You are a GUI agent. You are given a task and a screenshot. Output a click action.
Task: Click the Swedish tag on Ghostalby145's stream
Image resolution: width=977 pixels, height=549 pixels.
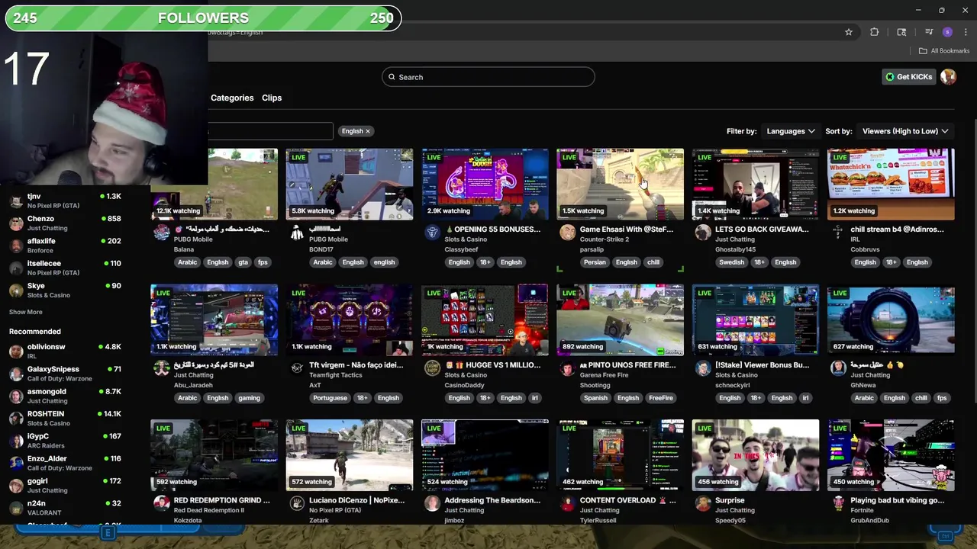tap(731, 262)
